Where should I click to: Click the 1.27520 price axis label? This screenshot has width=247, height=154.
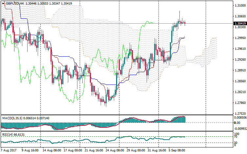[x=239, y=113]
